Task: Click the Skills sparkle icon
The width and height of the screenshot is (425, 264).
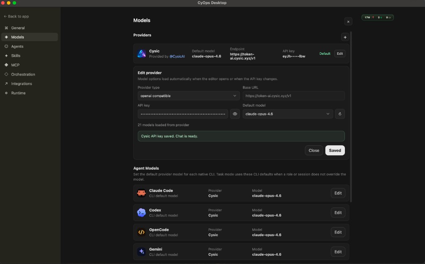Action: [x=6, y=56]
